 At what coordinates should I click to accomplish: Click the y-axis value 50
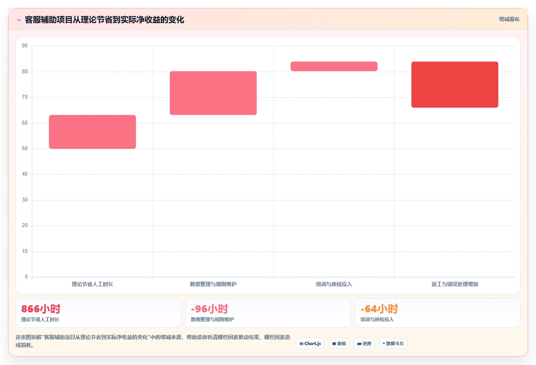[25, 149]
